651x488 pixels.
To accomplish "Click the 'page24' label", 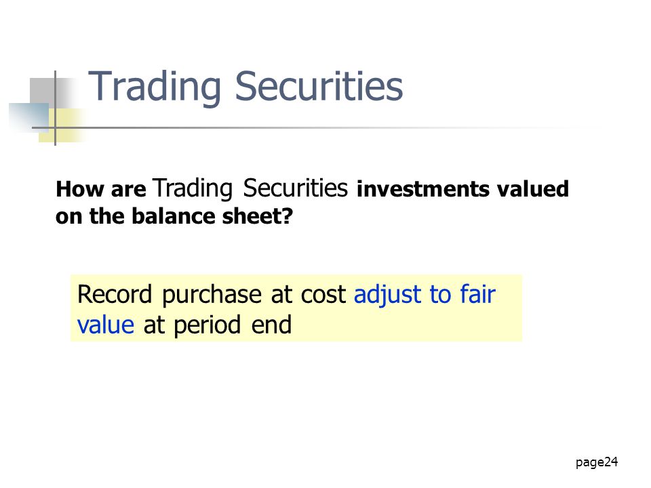I will coord(597,462).
